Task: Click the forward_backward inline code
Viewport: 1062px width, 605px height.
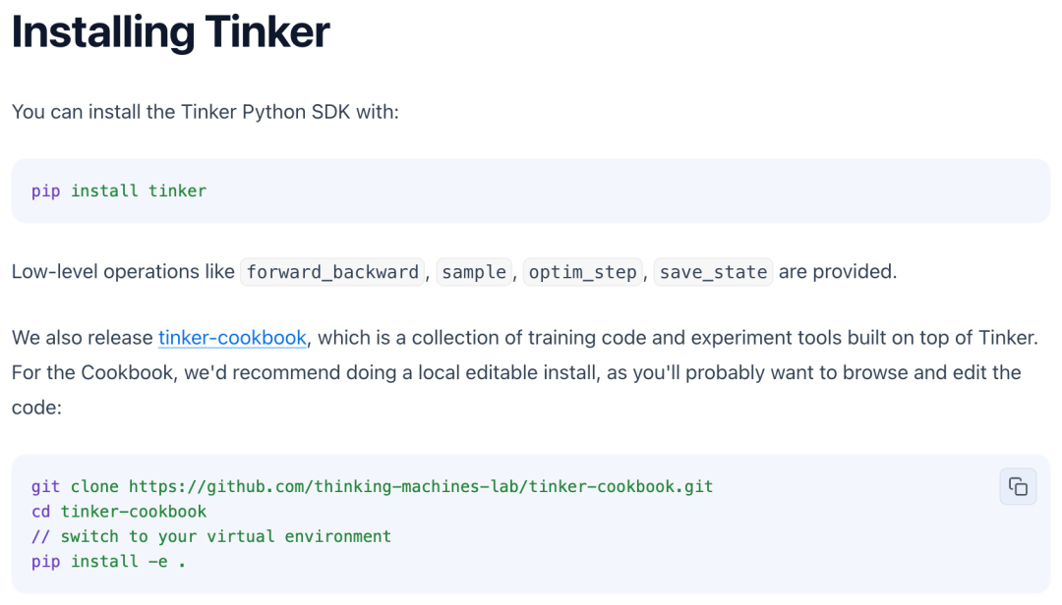Action: [332, 272]
